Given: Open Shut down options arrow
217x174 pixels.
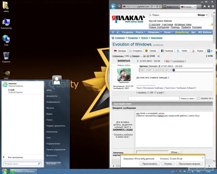Looking at the screenshot, I should click(59, 163).
